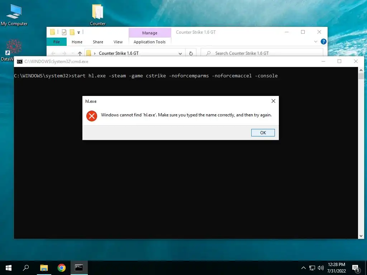Minimize the cmd.exe window
367x275 pixels.
323,61
